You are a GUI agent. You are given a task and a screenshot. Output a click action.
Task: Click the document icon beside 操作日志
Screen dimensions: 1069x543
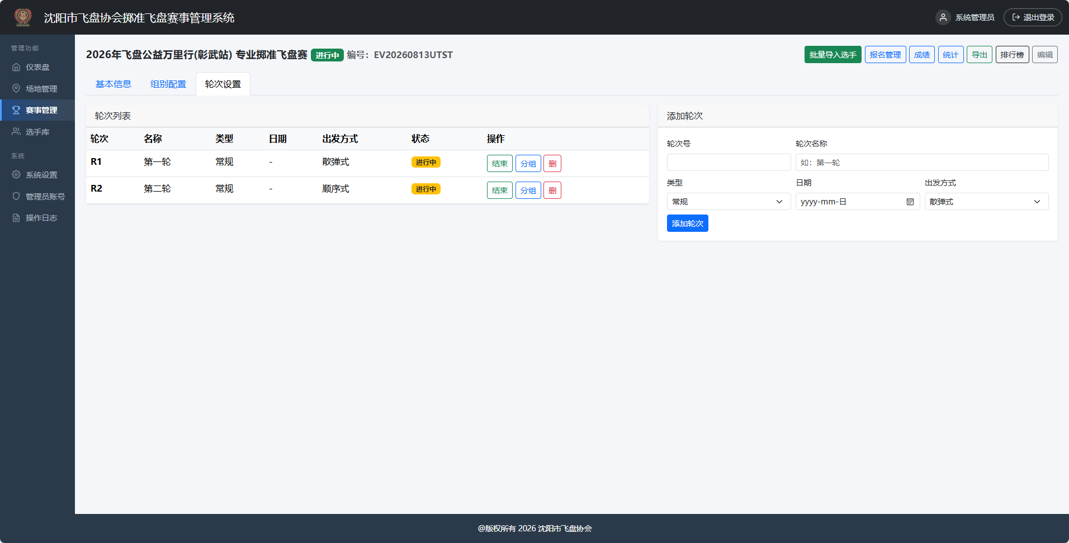(x=16, y=218)
